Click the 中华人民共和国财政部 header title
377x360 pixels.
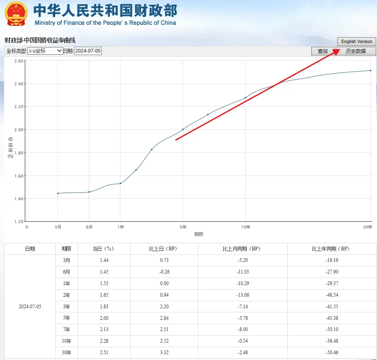point(105,11)
